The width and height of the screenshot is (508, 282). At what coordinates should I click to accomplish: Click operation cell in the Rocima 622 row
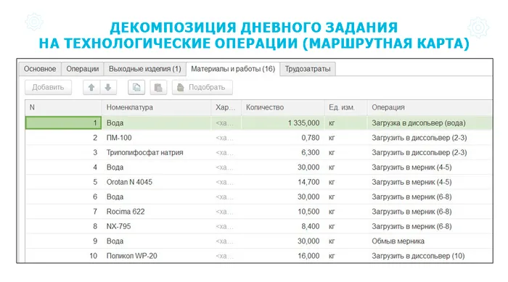tap(430, 212)
